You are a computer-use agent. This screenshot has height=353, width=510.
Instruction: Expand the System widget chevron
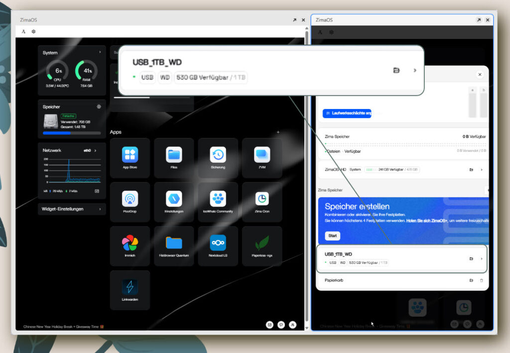click(x=100, y=52)
